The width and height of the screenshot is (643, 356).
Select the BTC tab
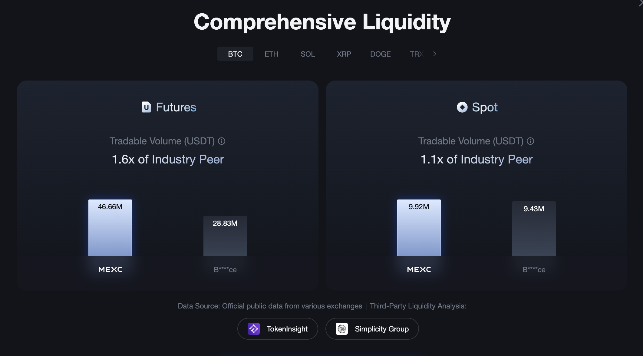[235, 54]
